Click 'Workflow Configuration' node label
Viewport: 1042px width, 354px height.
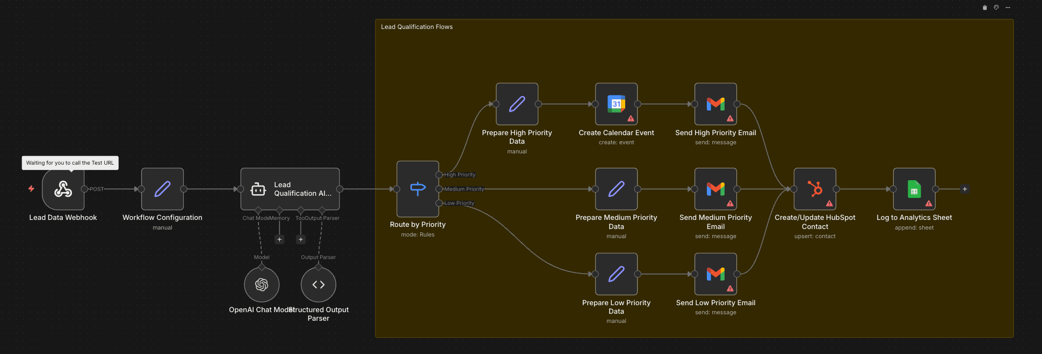tap(162, 217)
